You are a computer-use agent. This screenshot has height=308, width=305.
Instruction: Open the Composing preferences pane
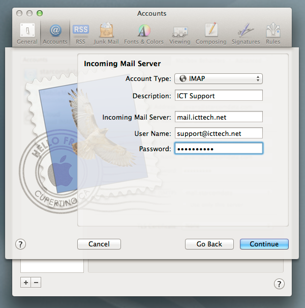211,34
